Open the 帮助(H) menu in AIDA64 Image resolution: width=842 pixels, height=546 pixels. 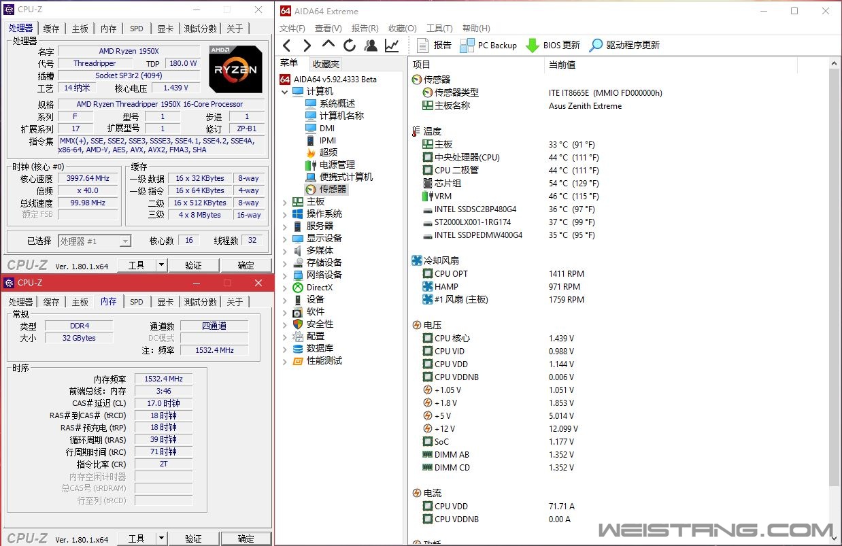[x=476, y=28]
